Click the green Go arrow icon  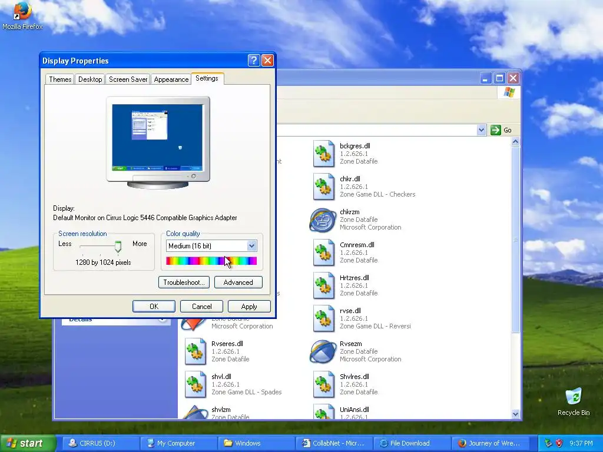(496, 130)
